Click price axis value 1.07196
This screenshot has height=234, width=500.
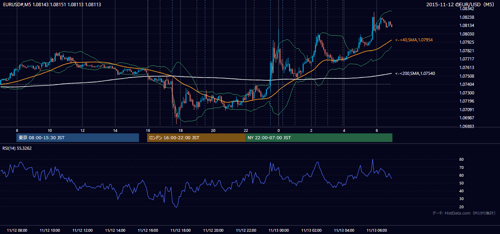point(467,101)
